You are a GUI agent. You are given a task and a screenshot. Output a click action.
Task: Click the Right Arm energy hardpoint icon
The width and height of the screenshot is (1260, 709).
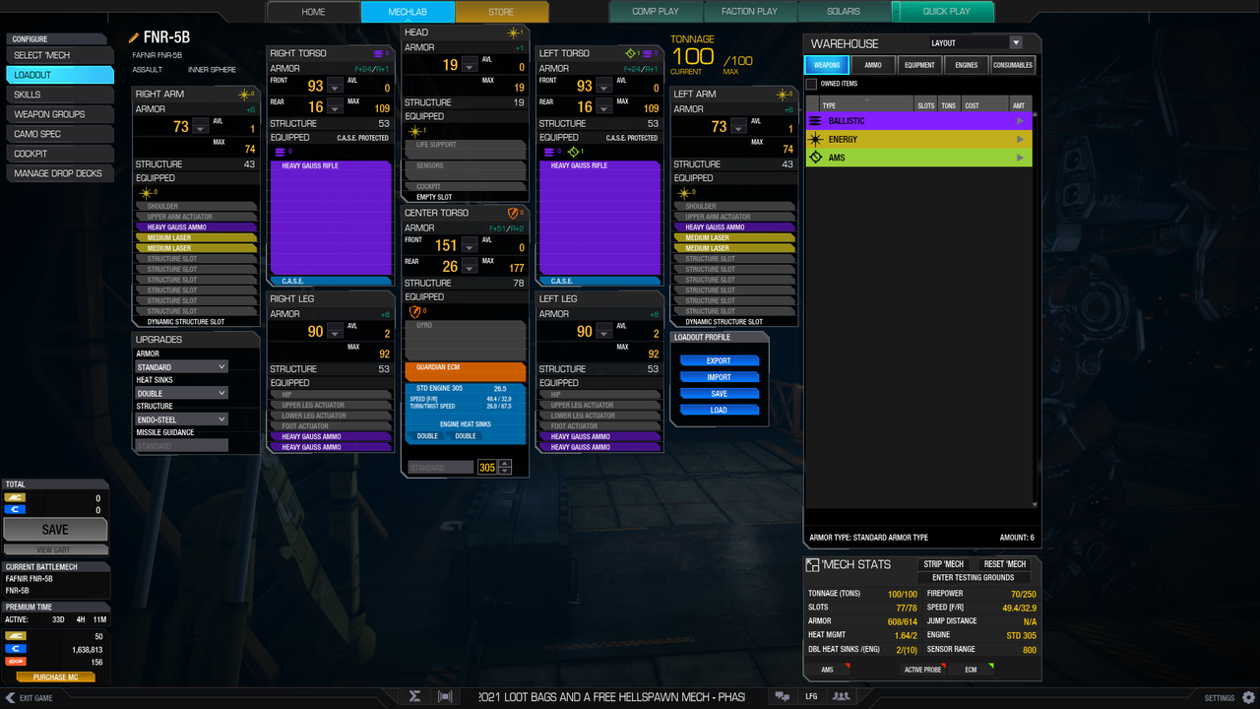(x=242, y=95)
